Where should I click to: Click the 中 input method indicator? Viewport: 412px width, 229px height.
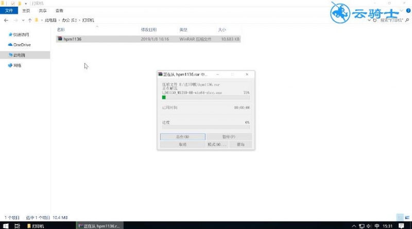[x=377, y=226]
